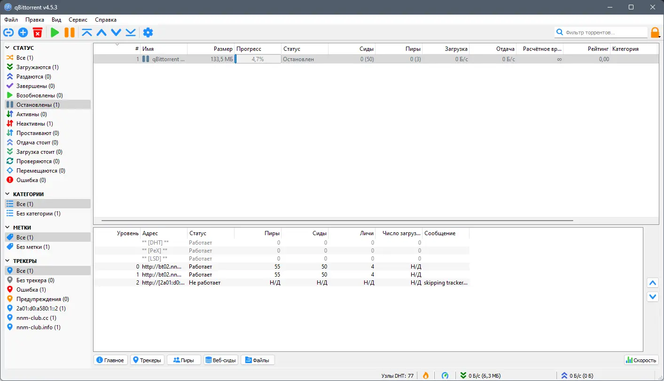This screenshot has height=381, width=664.
Task: Select Остановлены (1) status filter
Action: tap(47, 105)
